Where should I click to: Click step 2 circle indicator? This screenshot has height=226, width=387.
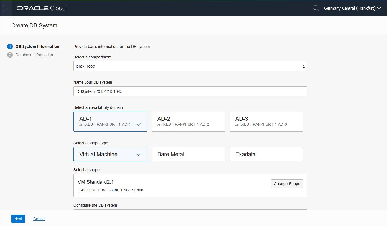point(10,55)
